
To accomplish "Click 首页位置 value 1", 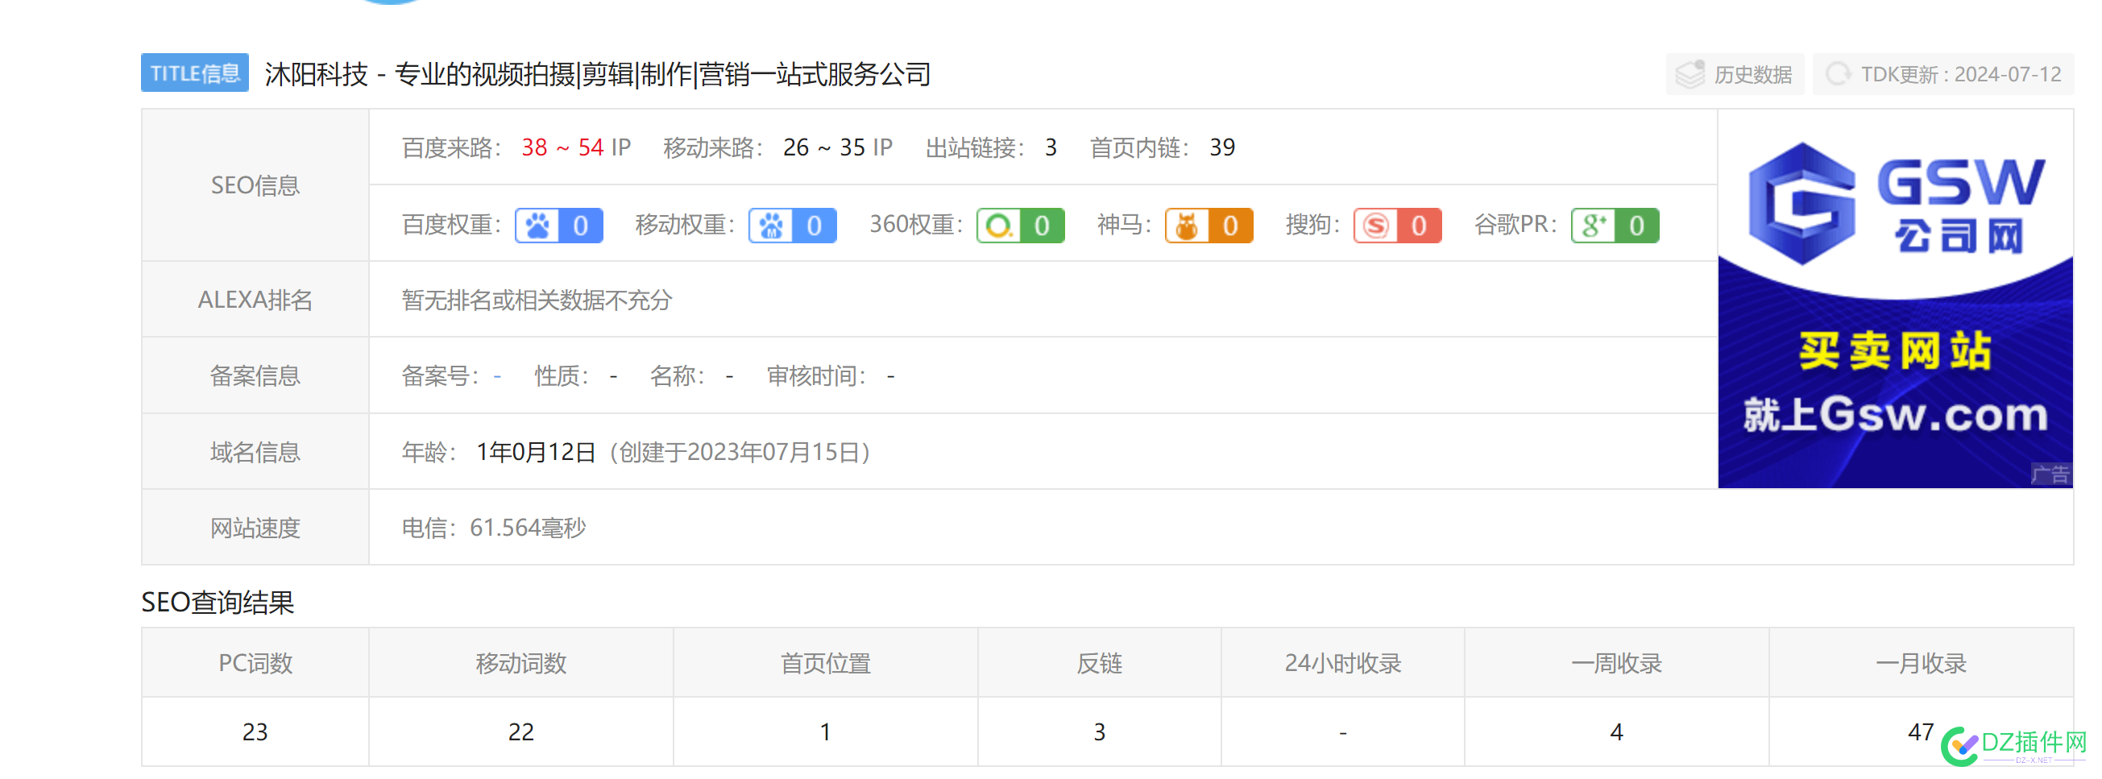I will click(826, 731).
